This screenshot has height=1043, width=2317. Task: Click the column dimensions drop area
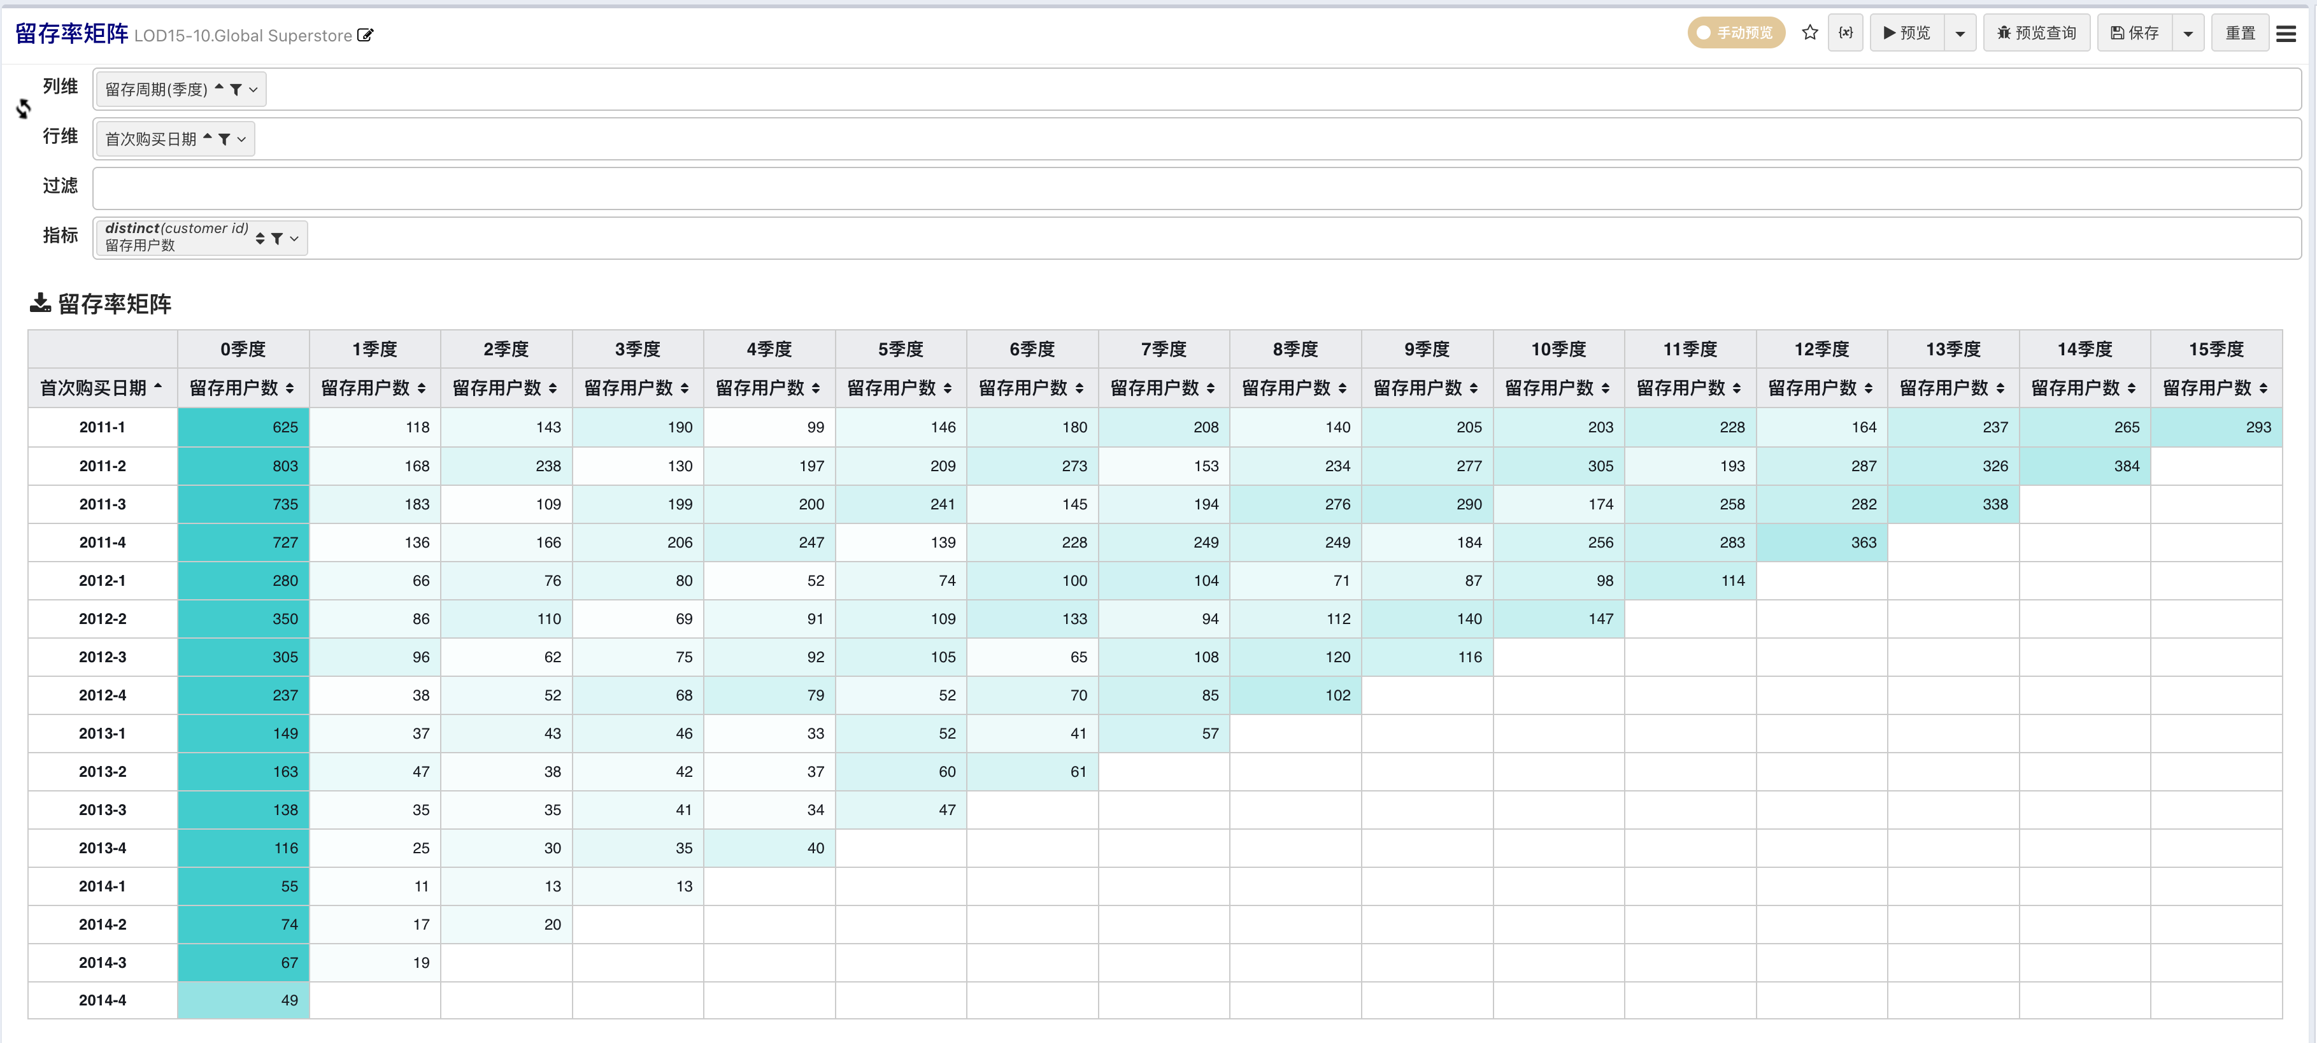[1196, 89]
